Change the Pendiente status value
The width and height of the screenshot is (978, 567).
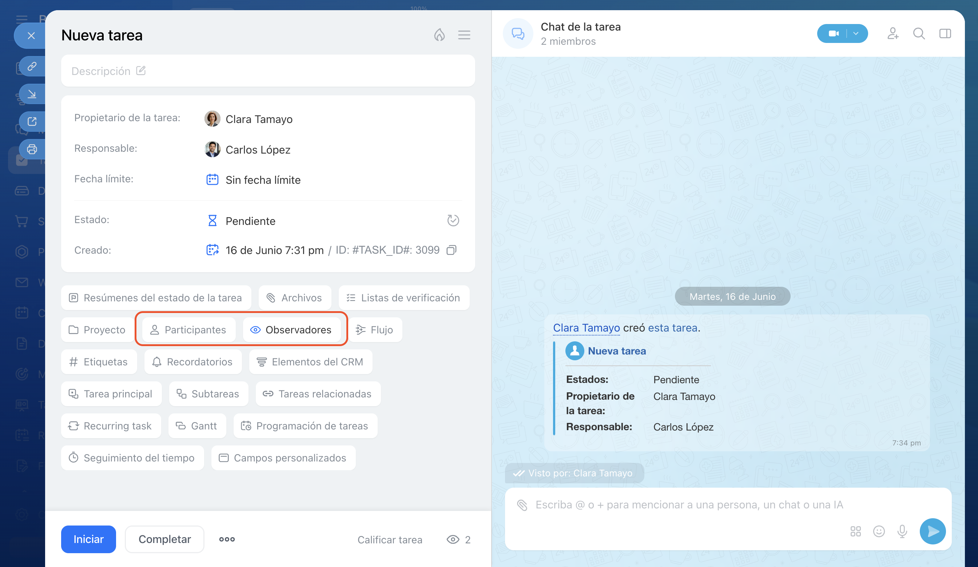[250, 221]
